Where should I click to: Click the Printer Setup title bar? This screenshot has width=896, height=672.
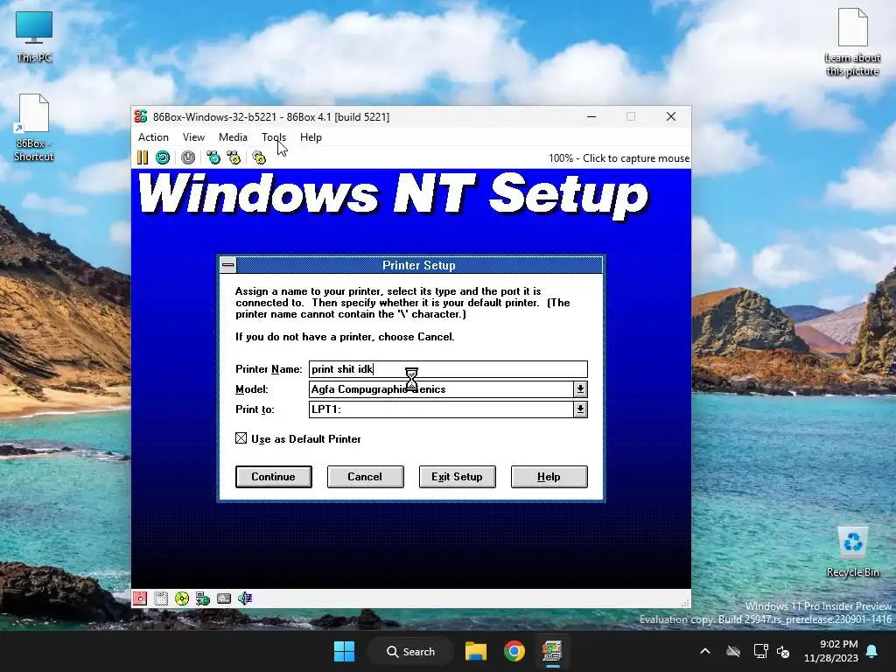[419, 265]
